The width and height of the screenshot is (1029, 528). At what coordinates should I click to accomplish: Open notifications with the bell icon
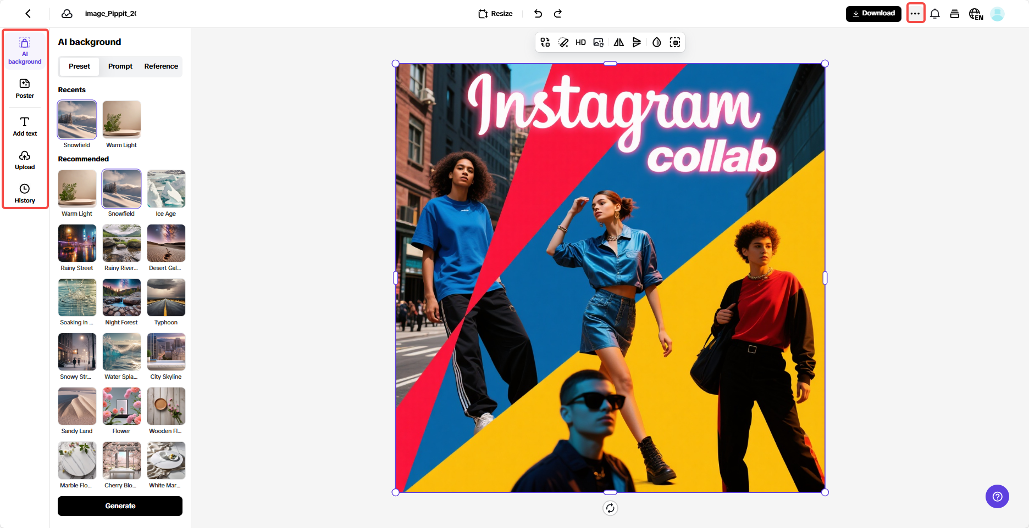(935, 13)
